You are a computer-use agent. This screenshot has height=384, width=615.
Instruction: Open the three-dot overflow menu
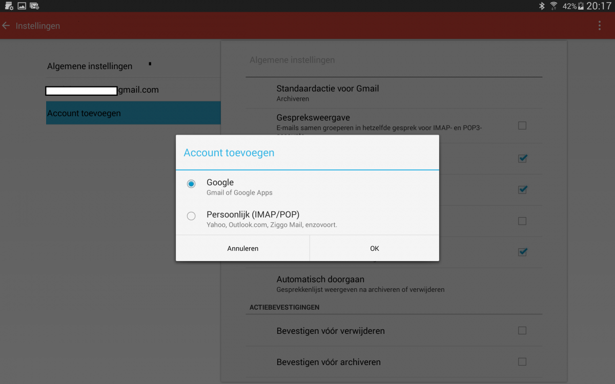tap(599, 26)
